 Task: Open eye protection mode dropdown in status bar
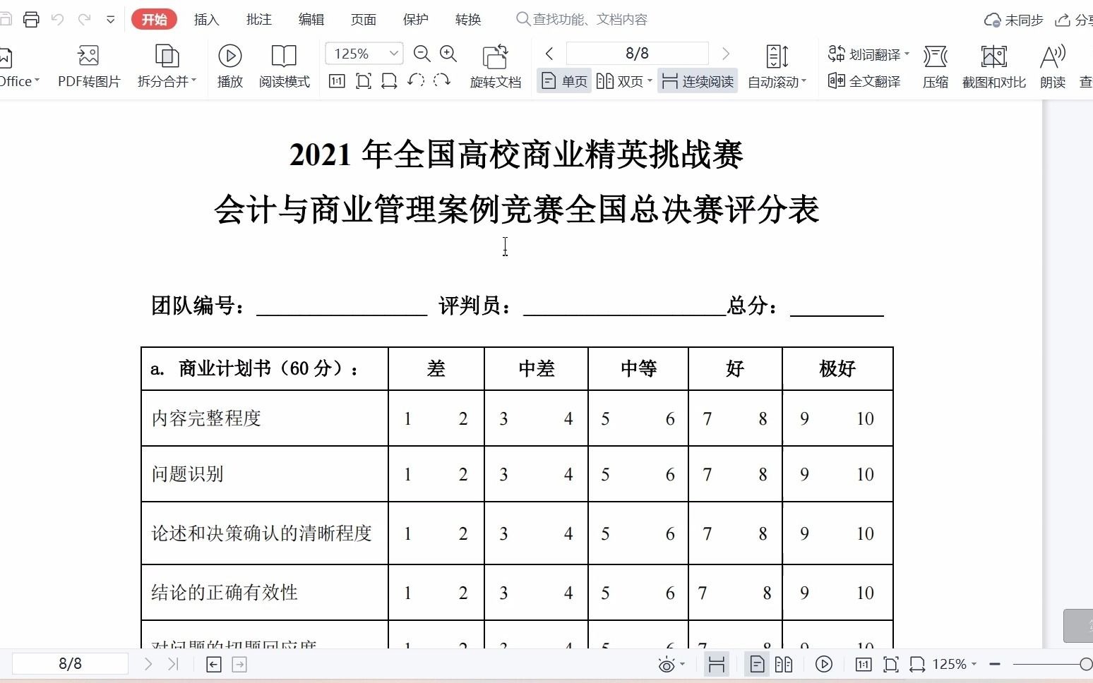[671, 665]
